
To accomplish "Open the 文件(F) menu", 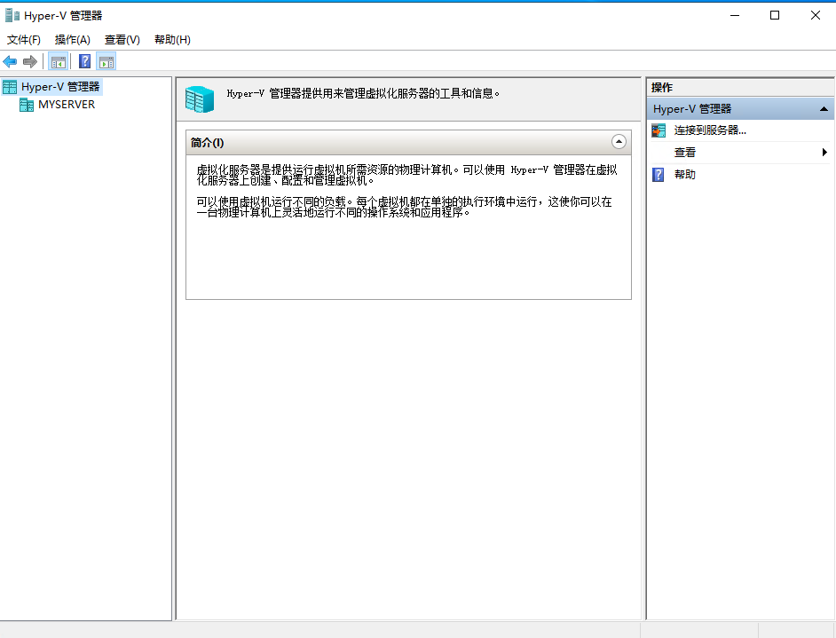I will 23,39.
